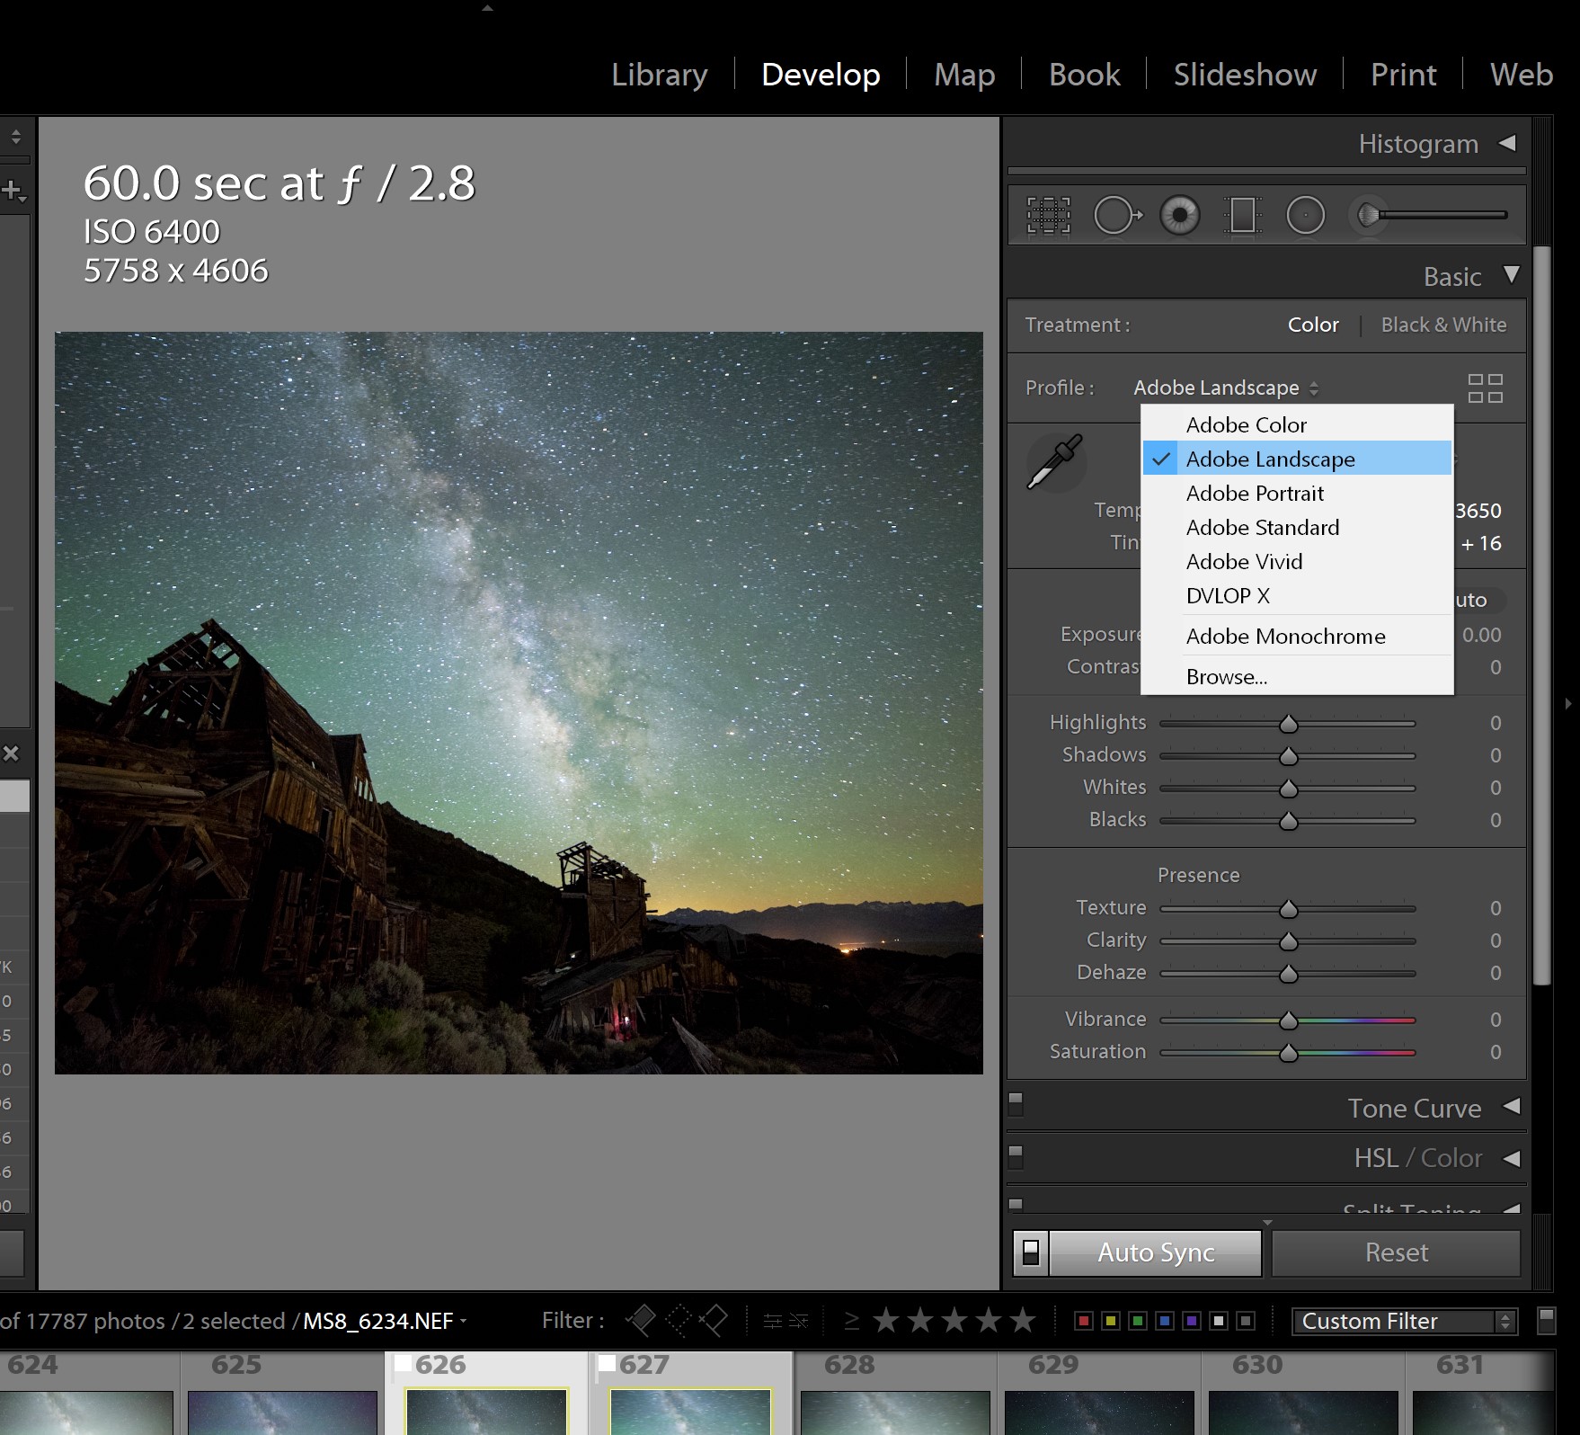The width and height of the screenshot is (1580, 1435).
Task: Select the Graduated Filter tool
Action: click(1242, 215)
